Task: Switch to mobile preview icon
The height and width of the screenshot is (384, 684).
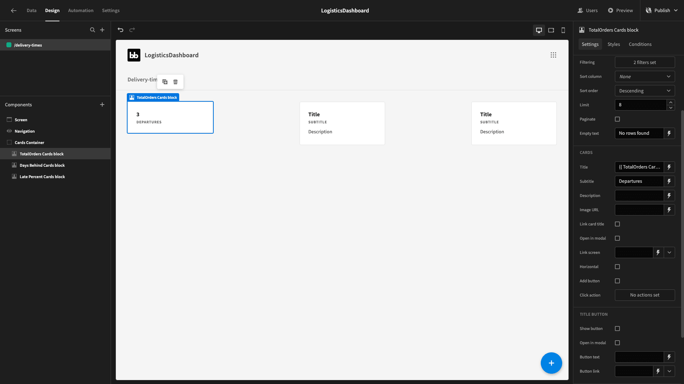Action: 563,30
